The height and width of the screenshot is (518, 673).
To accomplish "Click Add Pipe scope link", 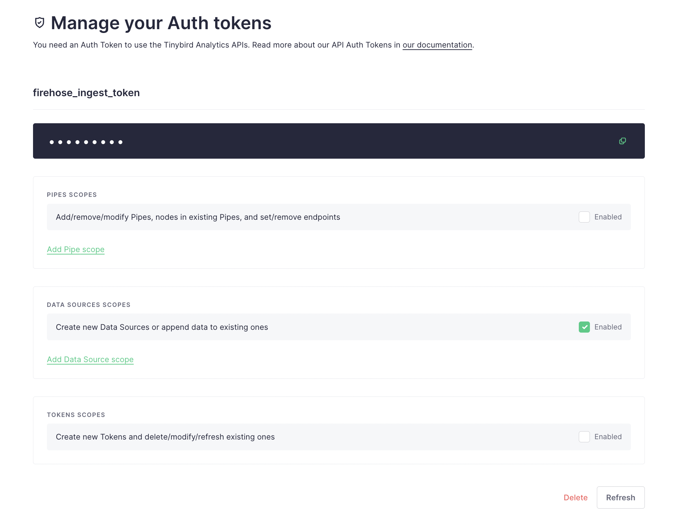I will [76, 250].
